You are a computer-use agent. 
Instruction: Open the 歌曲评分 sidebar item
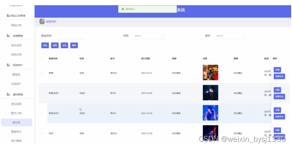point(16,132)
